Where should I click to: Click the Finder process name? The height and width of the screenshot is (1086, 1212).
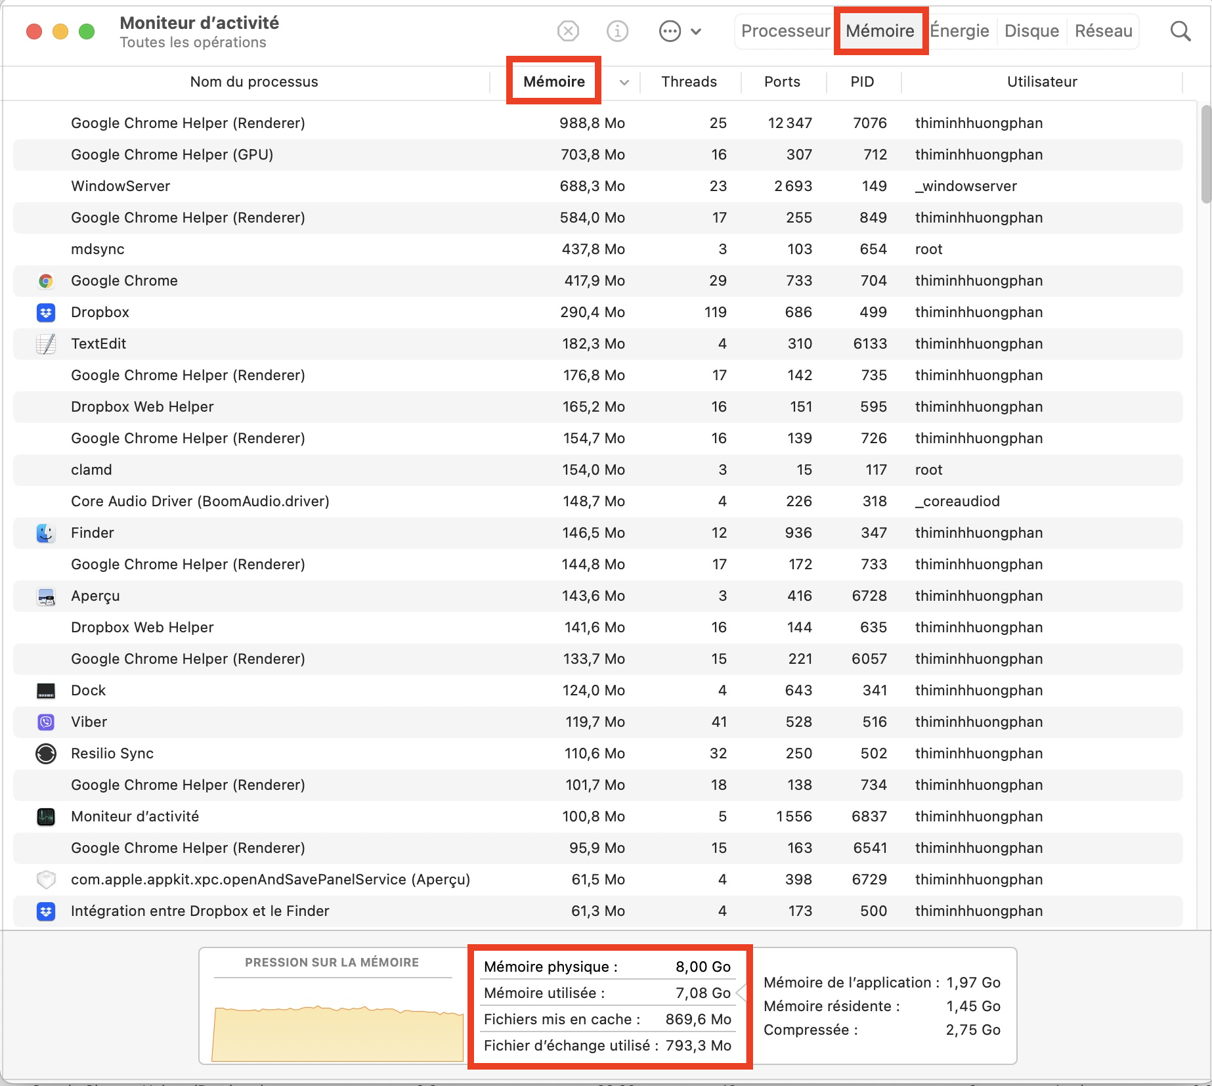point(93,533)
